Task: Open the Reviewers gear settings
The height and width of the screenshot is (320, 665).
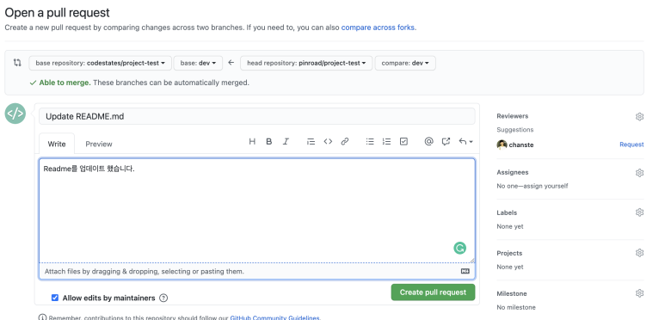Action: click(639, 116)
